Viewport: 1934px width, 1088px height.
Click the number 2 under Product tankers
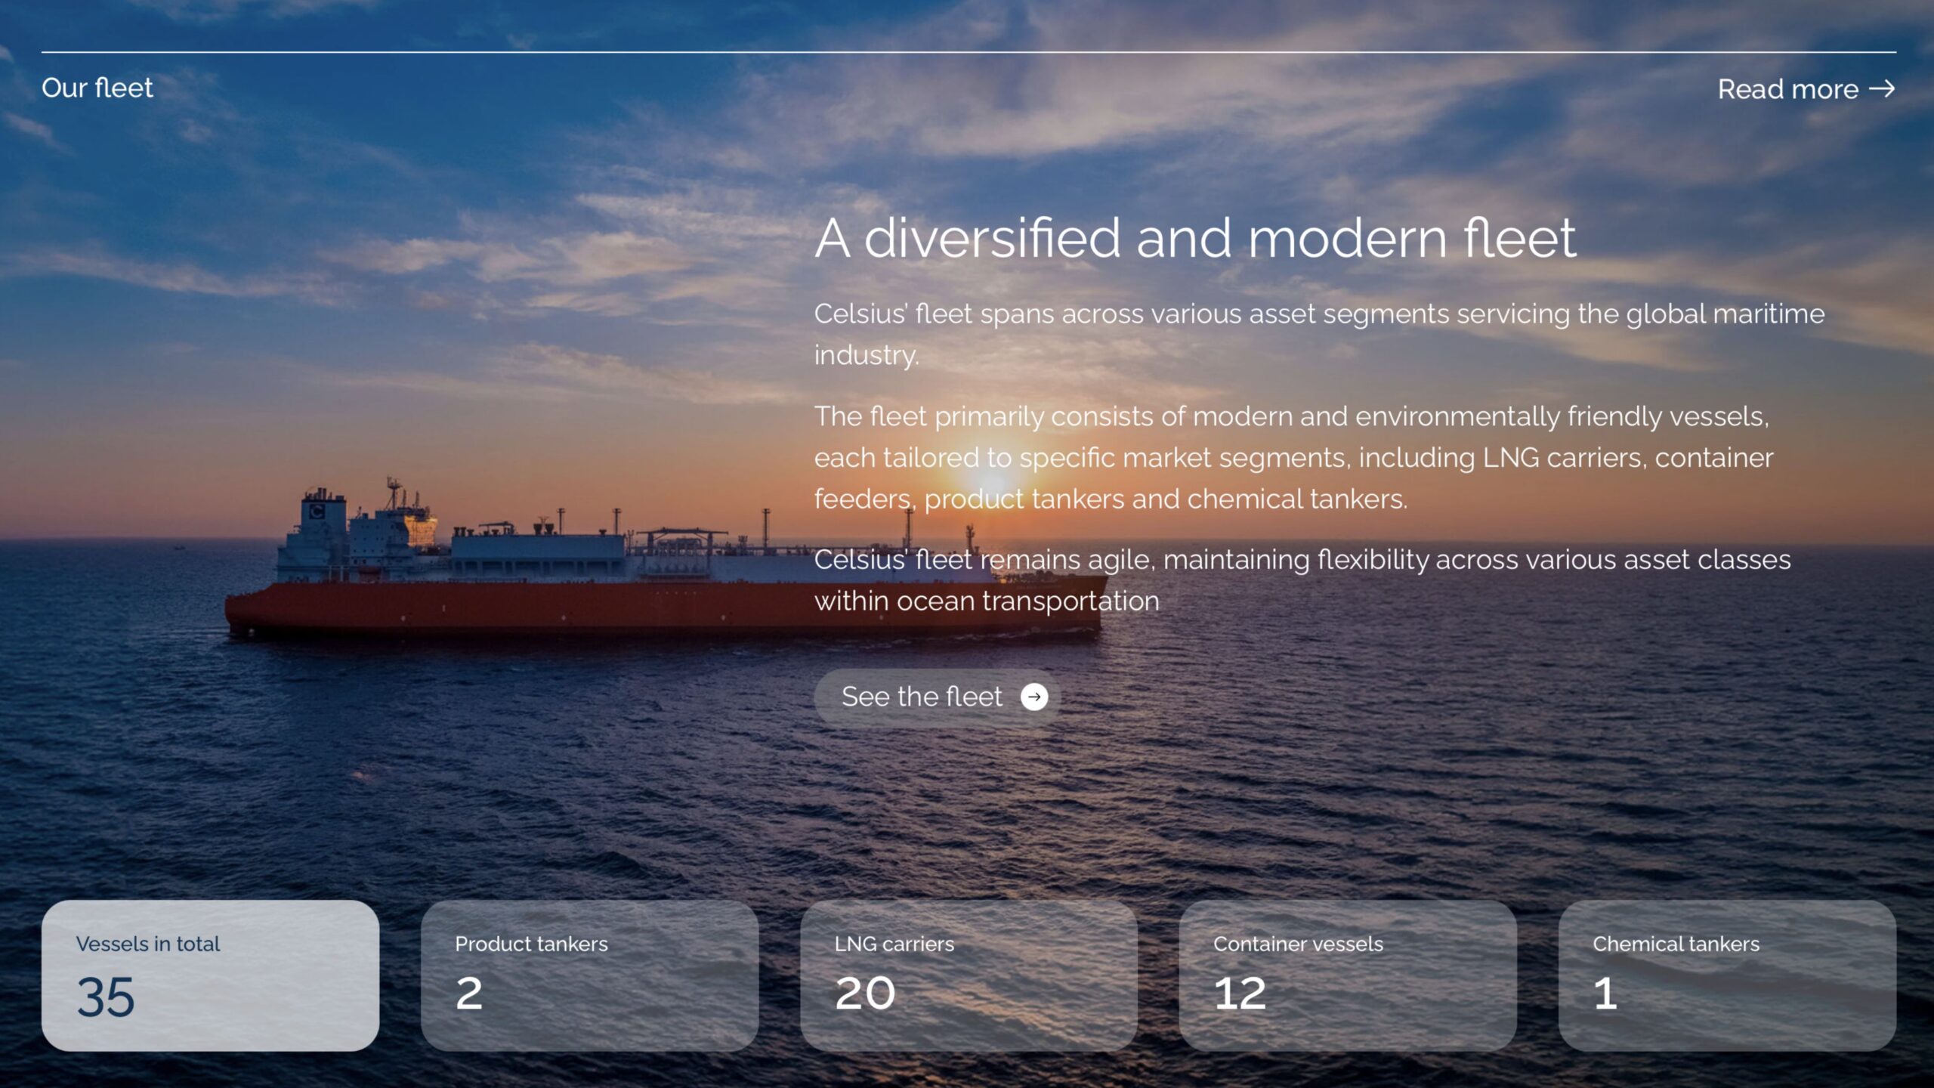[469, 994]
